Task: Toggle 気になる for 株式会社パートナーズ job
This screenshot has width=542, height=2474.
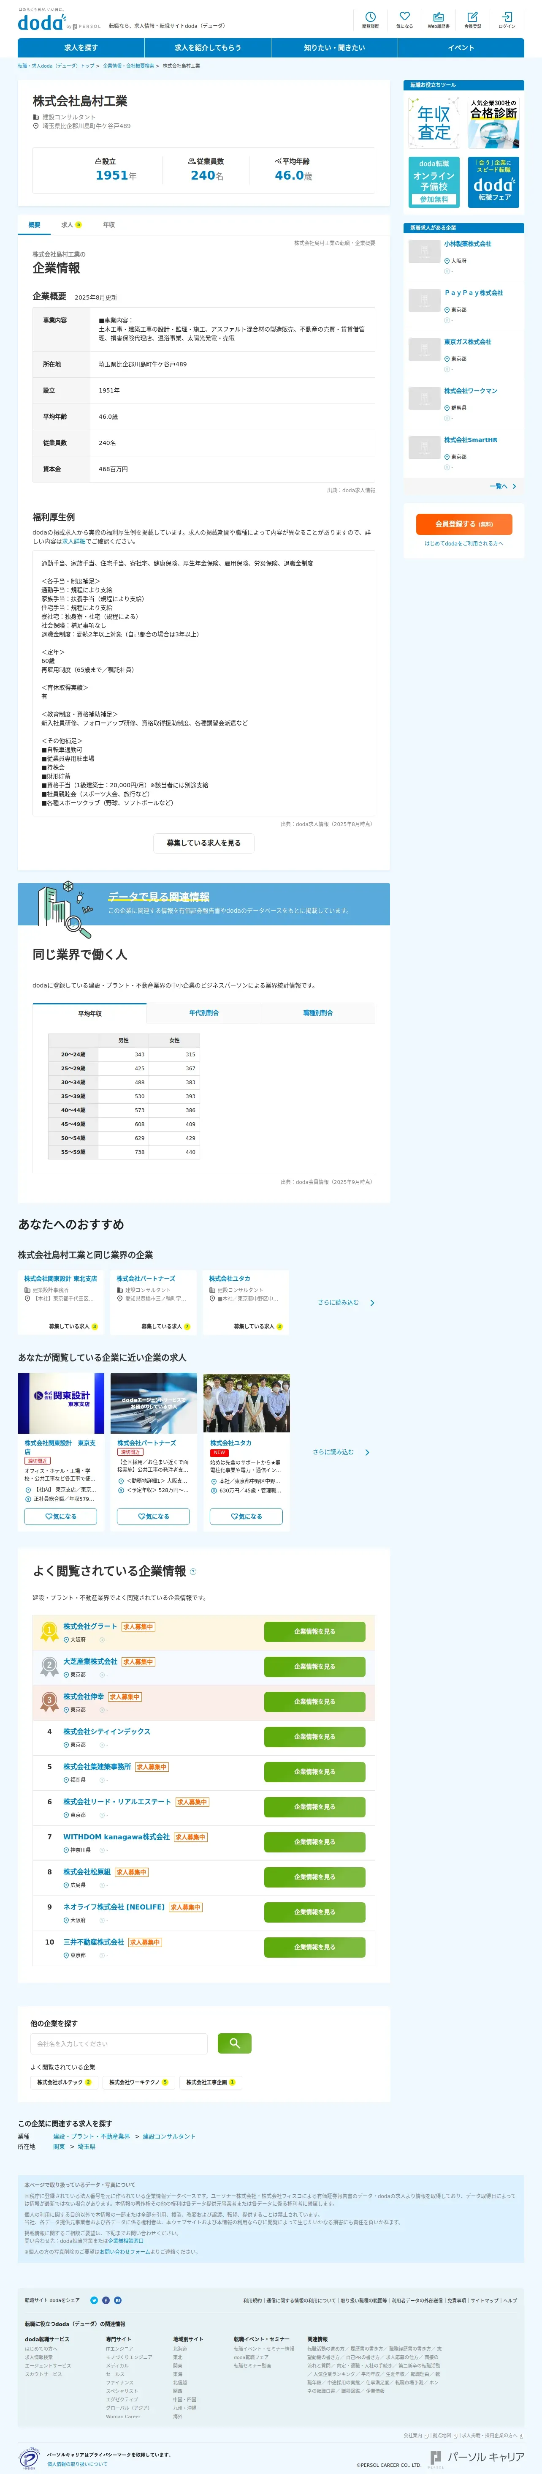Action: pyautogui.click(x=154, y=1517)
